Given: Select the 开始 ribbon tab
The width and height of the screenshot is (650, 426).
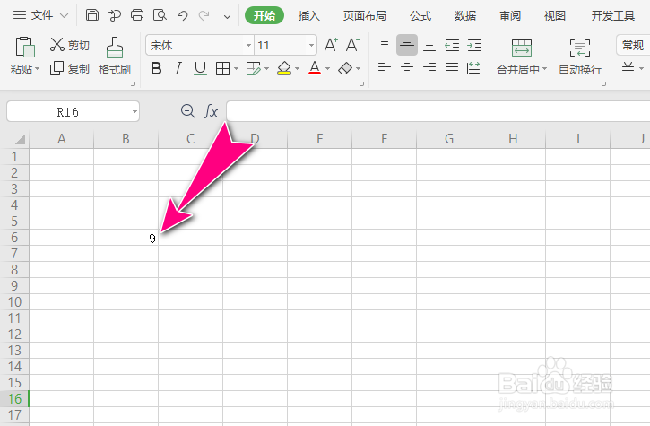Looking at the screenshot, I should pos(264,16).
